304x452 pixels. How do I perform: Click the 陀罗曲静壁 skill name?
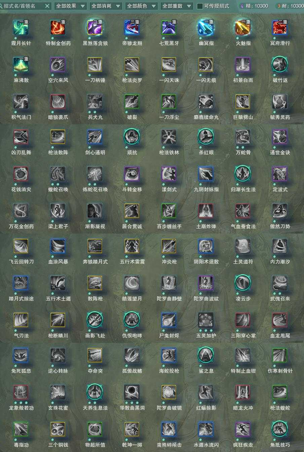pos(169,298)
